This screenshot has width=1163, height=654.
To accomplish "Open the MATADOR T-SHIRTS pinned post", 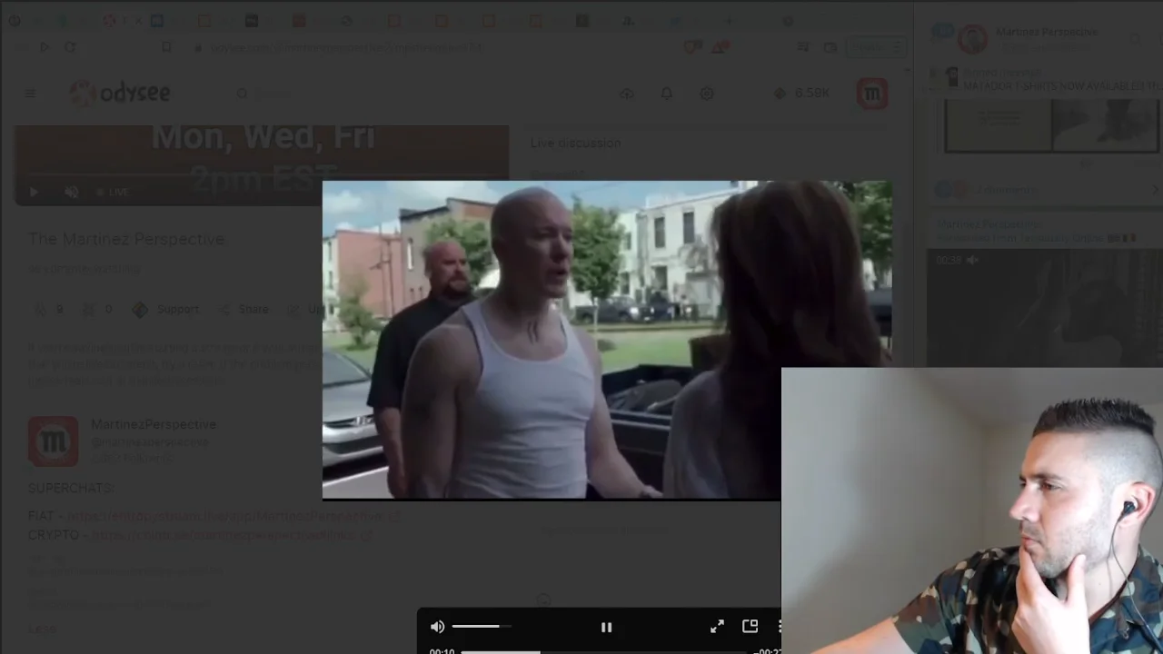I will [1062, 85].
